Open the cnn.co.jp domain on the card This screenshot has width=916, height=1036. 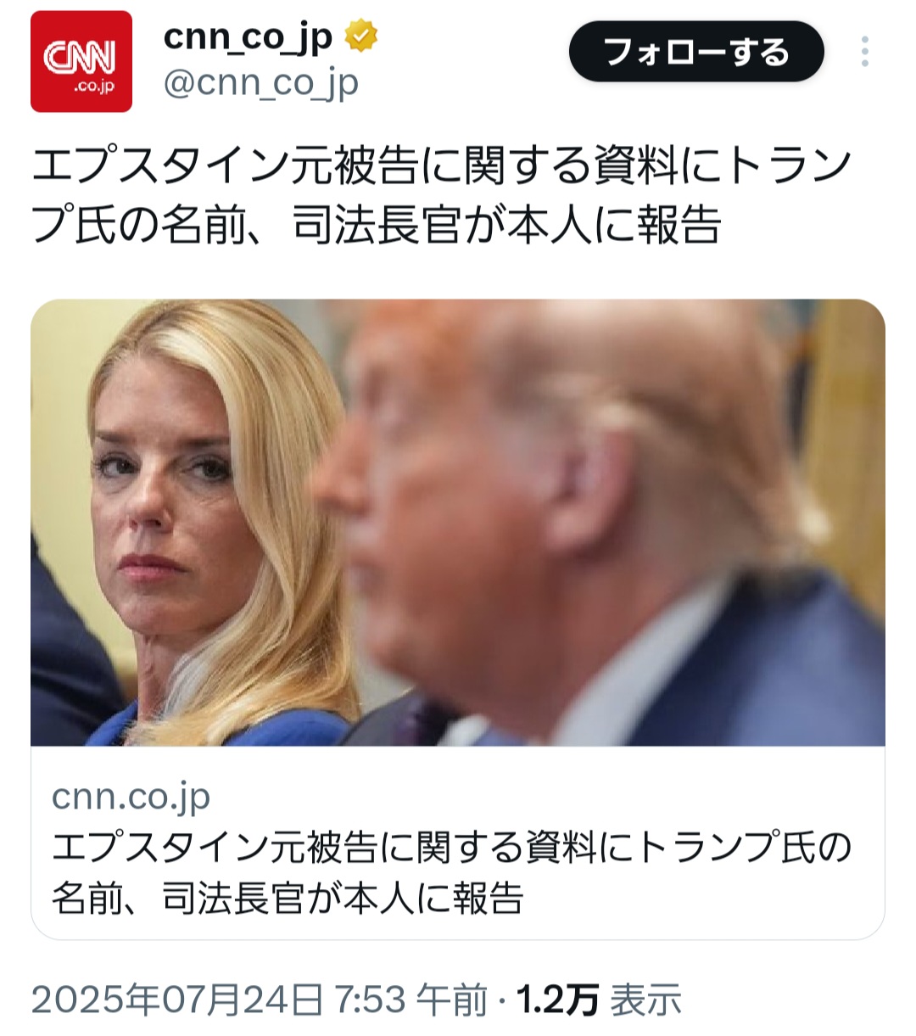[x=131, y=796]
